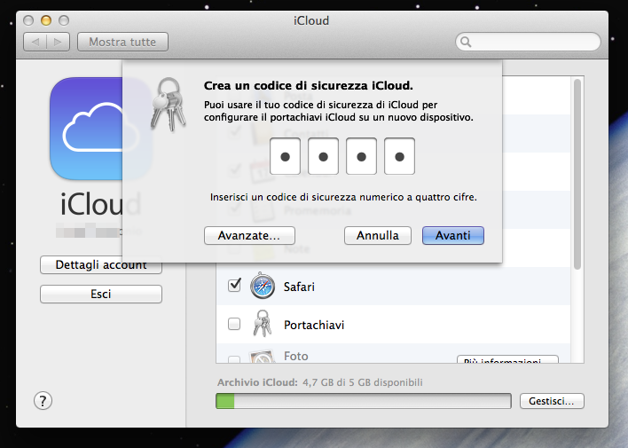Click the services list scrollbar
Viewport: 628px width, 448px height.
click(577, 175)
